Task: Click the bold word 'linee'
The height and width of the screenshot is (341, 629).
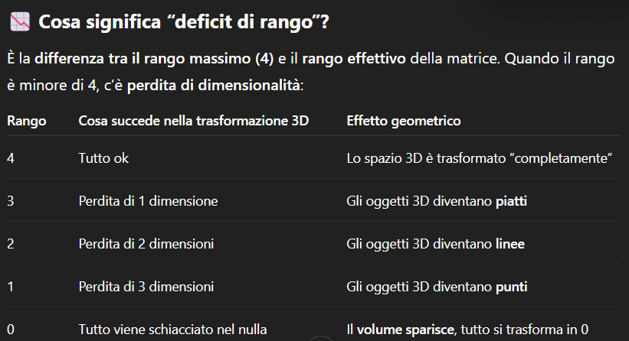Action: (x=509, y=244)
